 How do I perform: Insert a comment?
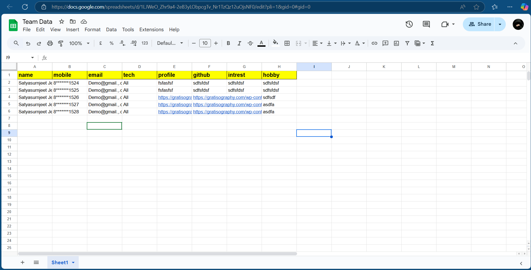tap(385, 43)
